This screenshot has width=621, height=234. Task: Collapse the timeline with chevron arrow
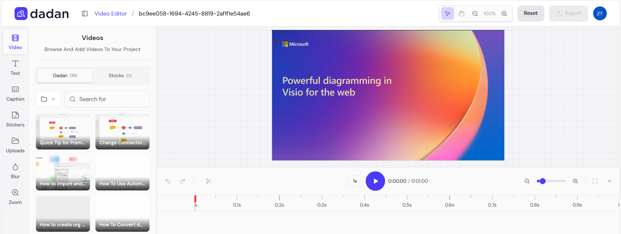pos(609,181)
